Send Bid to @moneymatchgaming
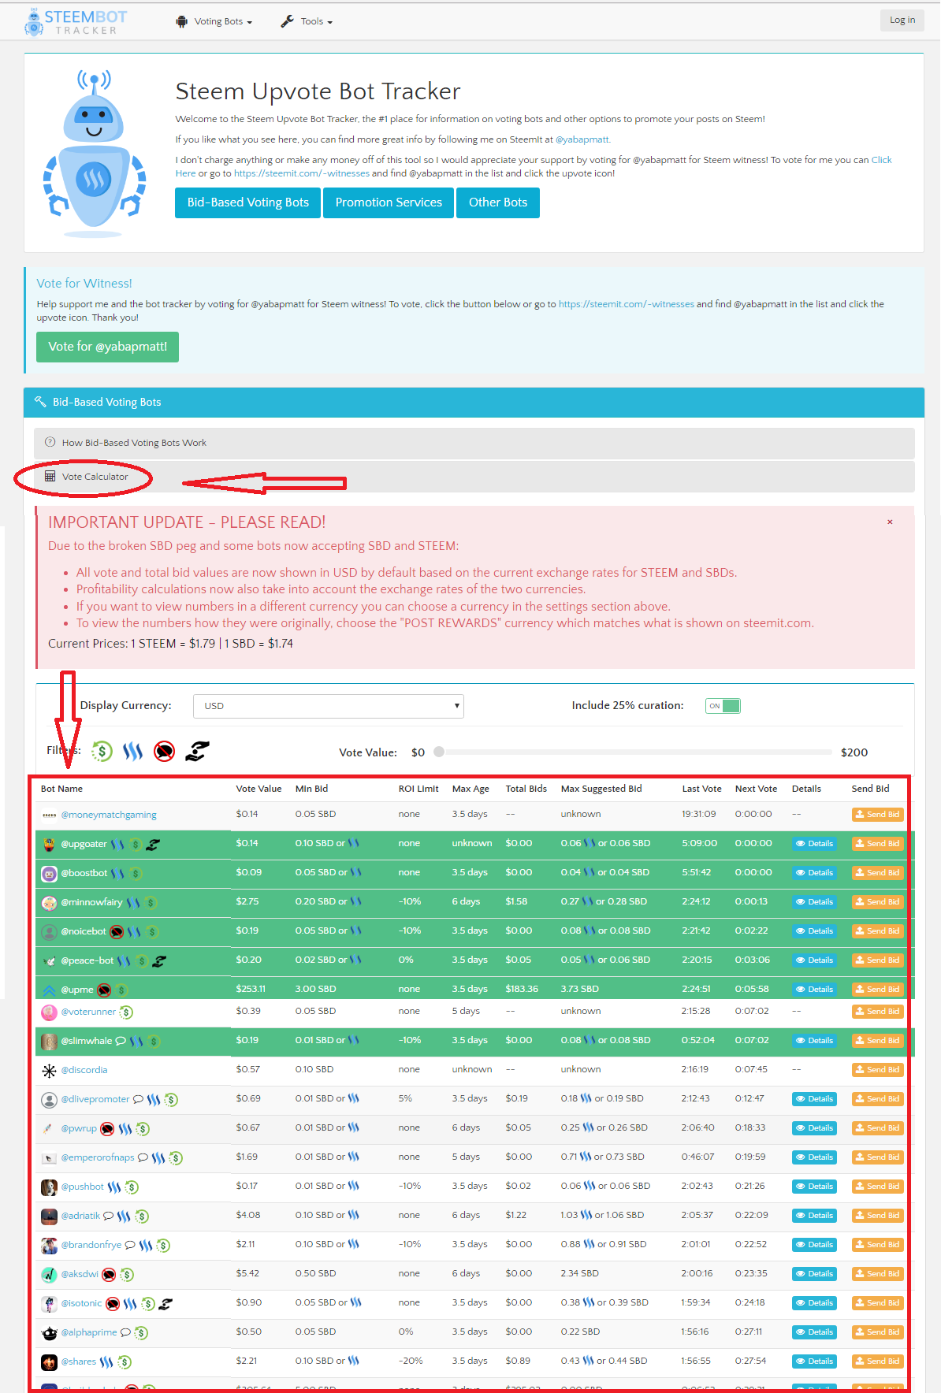The width and height of the screenshot is (941, 1393). tap(877, 815)
